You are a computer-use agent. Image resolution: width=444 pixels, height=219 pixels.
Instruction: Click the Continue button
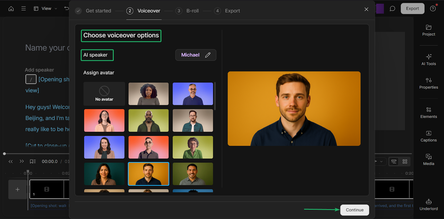(355, 210)
